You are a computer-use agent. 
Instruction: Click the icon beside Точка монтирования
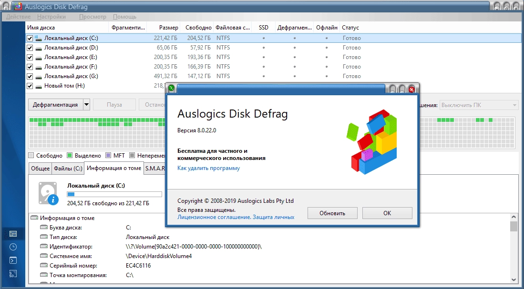point(44,275)
